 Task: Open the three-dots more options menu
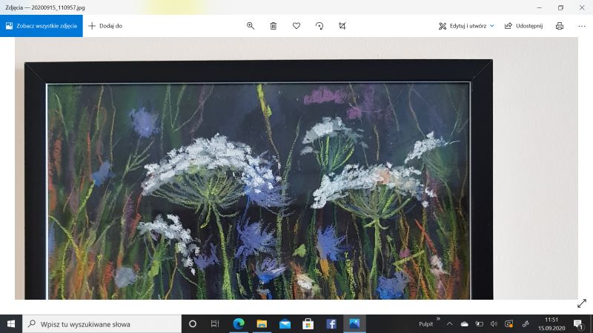point(582,26)
